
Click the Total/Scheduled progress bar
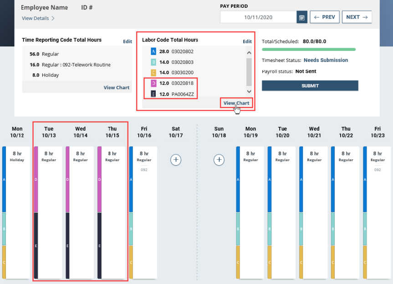click(308, 49)
